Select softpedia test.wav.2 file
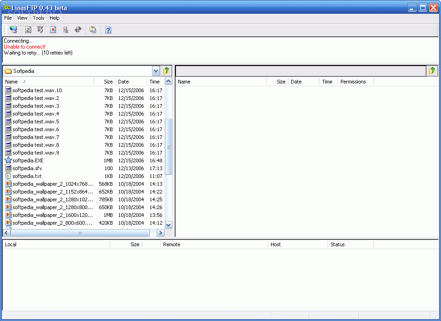The height and width of the screenshot is (321, 441). point(36,98)
